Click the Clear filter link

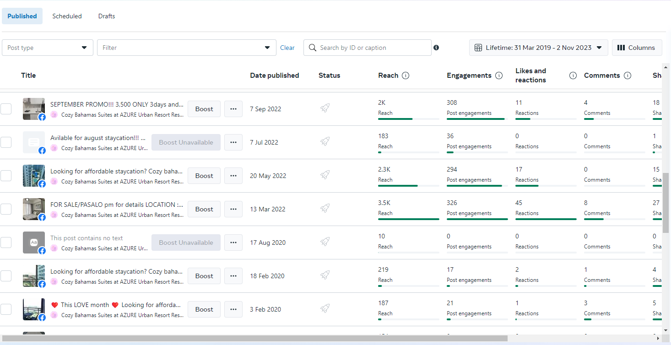tap(287, 48)
